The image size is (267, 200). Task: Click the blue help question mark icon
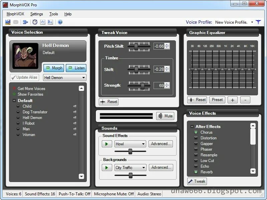tap(60, 22)
